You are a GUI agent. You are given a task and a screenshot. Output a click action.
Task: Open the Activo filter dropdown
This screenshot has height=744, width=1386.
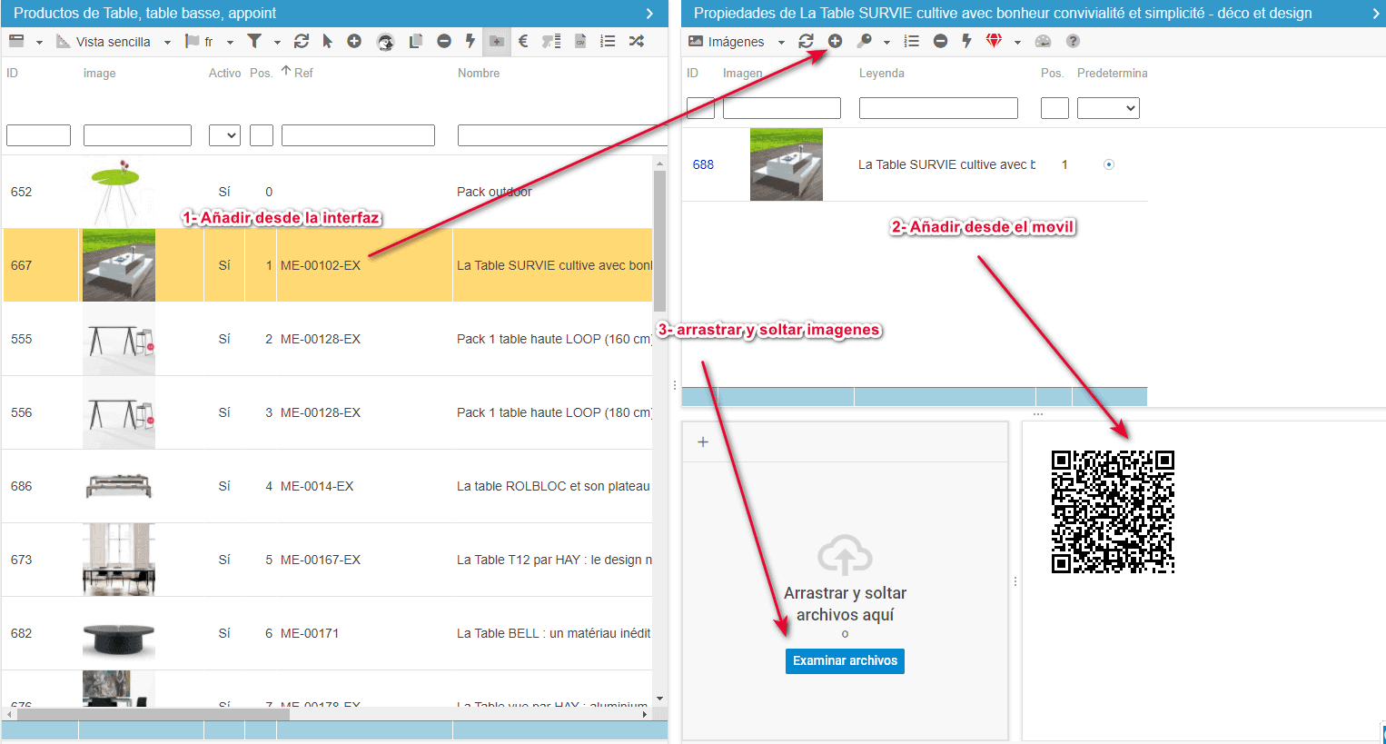click(x=224, y=135)
